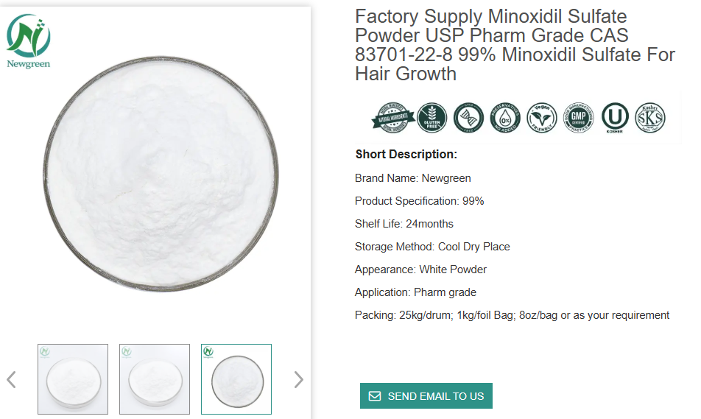Click the envelope icon in email button

point(375,396)
